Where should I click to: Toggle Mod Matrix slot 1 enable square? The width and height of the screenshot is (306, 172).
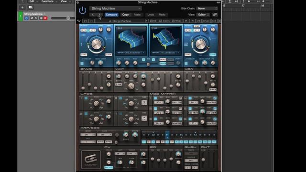coord(155,98)
